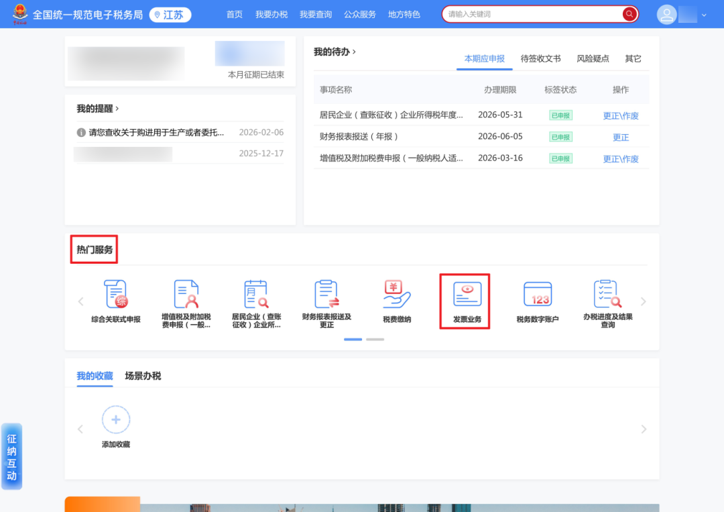Click the 征纳互动 floating button
Image resolution: width=724 pixels, height=512 pixels.
pos(11,456)
